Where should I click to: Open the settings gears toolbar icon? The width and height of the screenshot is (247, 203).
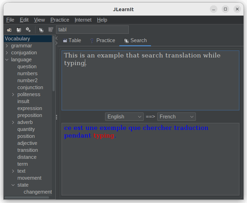pos(28,30)
